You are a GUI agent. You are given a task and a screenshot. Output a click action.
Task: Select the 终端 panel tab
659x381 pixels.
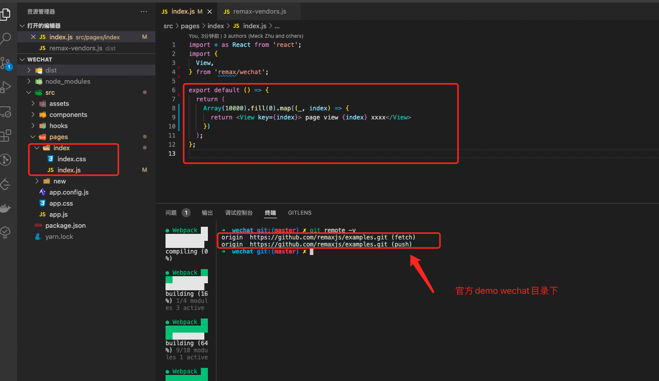(270, 213)
